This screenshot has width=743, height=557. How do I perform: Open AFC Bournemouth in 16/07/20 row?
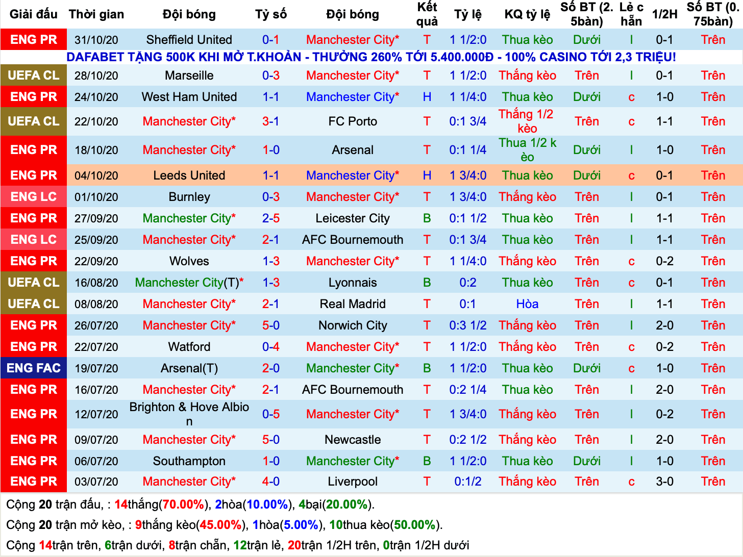pos(353,390)
